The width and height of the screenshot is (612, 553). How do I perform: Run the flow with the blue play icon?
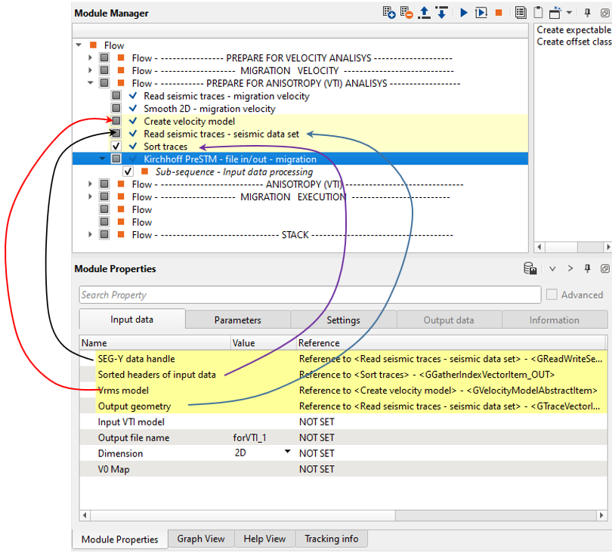463,13
